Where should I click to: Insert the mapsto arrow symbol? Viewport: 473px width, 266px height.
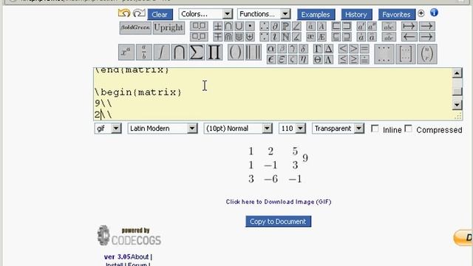(409, 27)
